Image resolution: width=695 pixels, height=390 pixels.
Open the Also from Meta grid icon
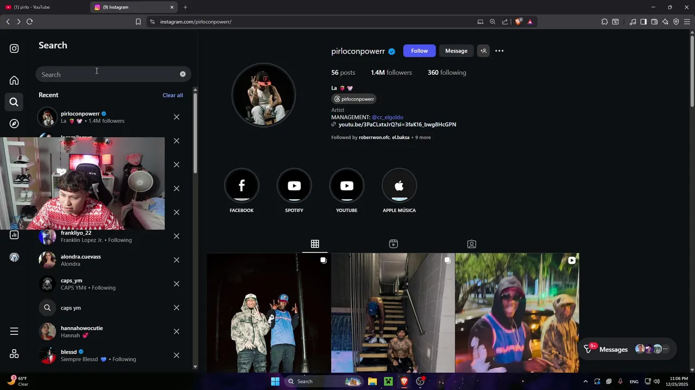pos(14,354)
